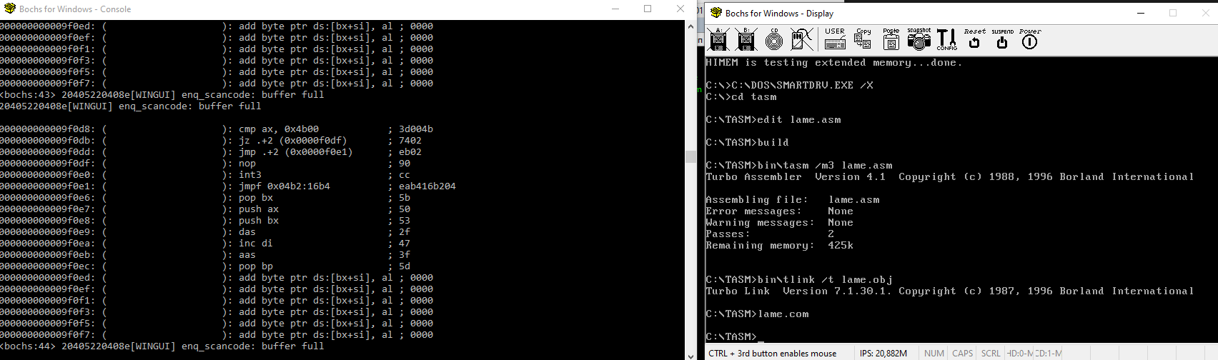Open CONFIG wrench tool icon
The image size is (1218, 360).
tap(946, 39)
